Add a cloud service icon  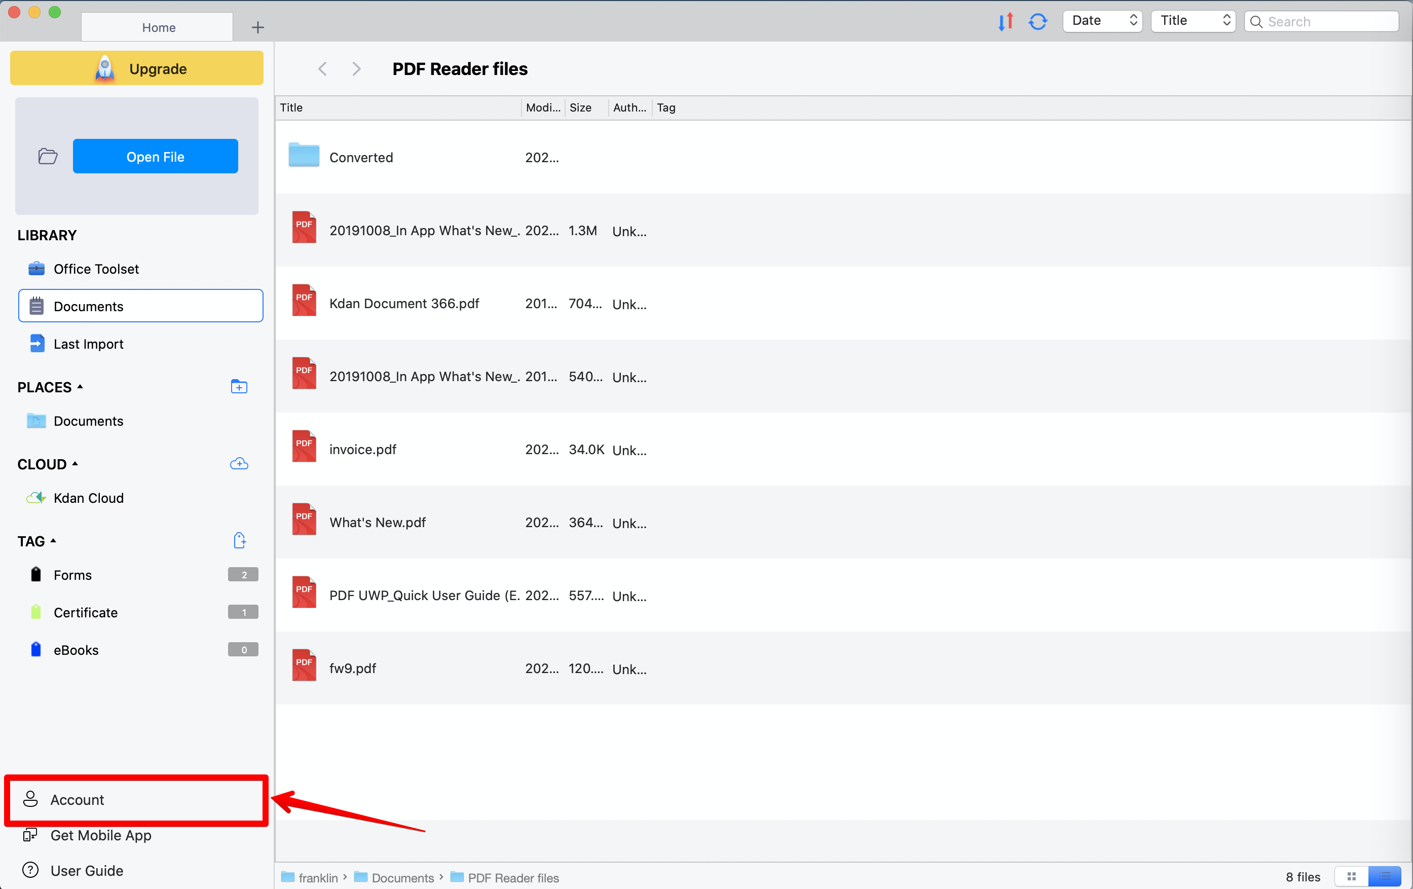[x=239, y=464]
